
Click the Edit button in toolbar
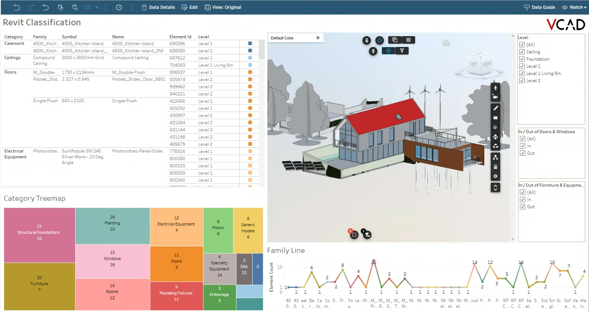pos(190,7)
